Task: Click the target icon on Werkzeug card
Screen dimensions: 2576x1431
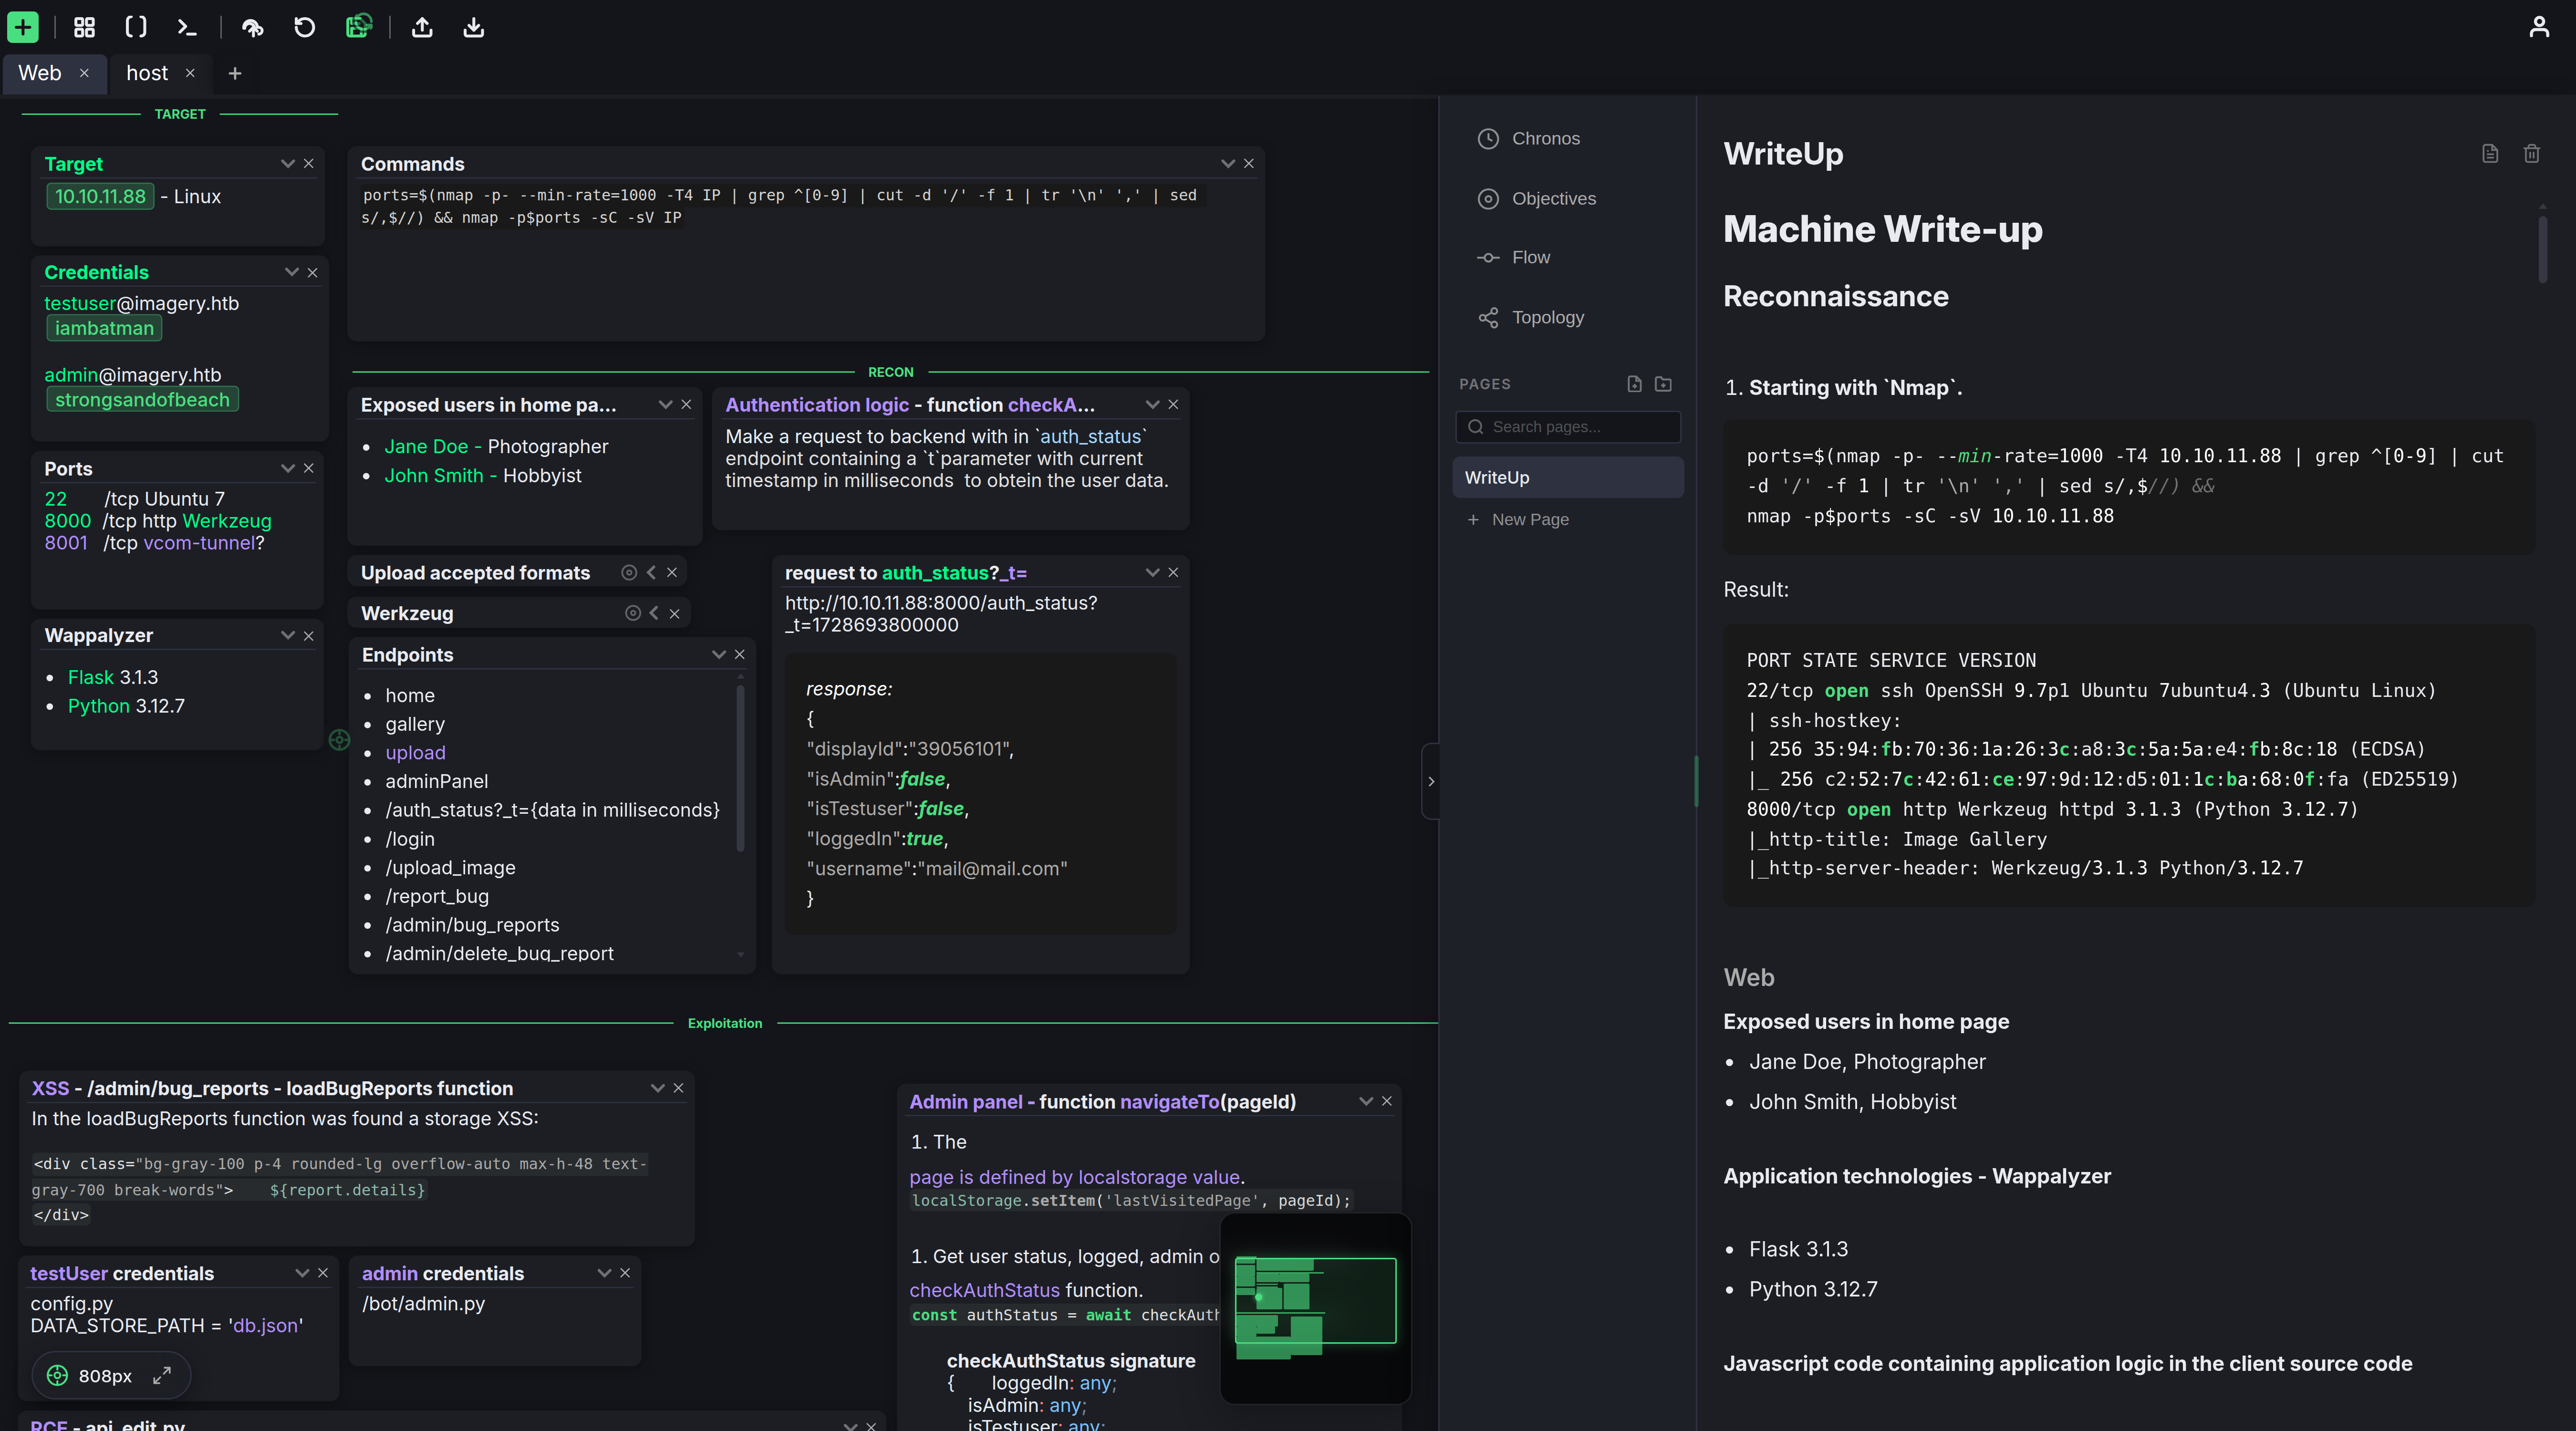Action: (x=633, y=613)
